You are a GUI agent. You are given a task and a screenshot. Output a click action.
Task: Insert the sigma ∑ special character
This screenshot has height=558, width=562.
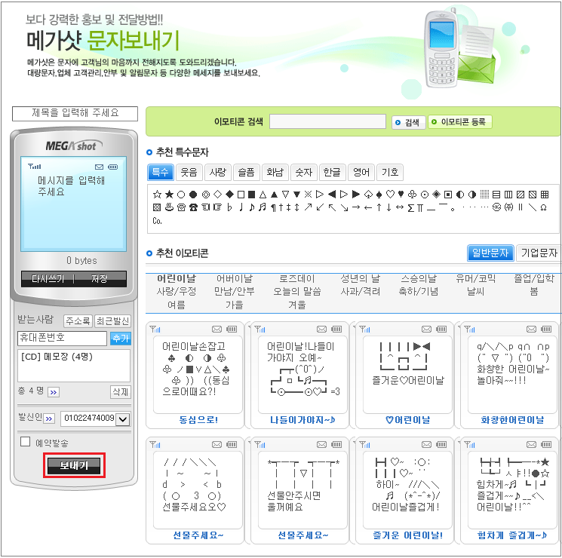pyautogui.click(x=410, y=207)
